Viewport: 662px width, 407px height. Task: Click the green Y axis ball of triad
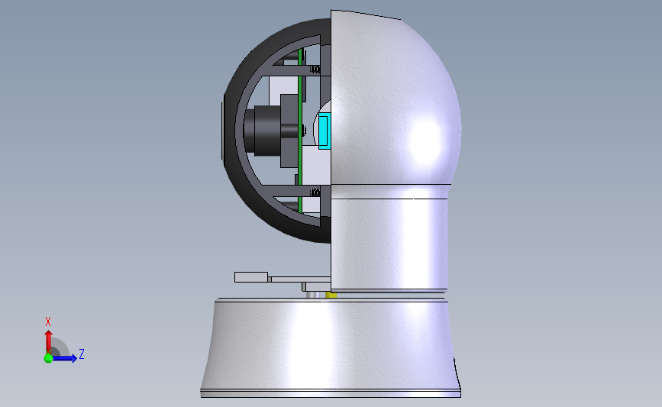(x=48, y=358)
